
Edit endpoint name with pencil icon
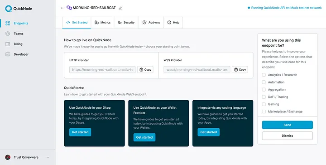tap(120, 8)
